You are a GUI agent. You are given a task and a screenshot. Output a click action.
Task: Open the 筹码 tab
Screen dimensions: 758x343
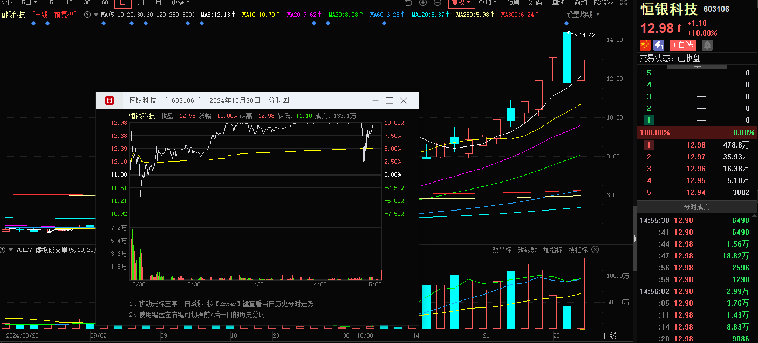(535, 3)
